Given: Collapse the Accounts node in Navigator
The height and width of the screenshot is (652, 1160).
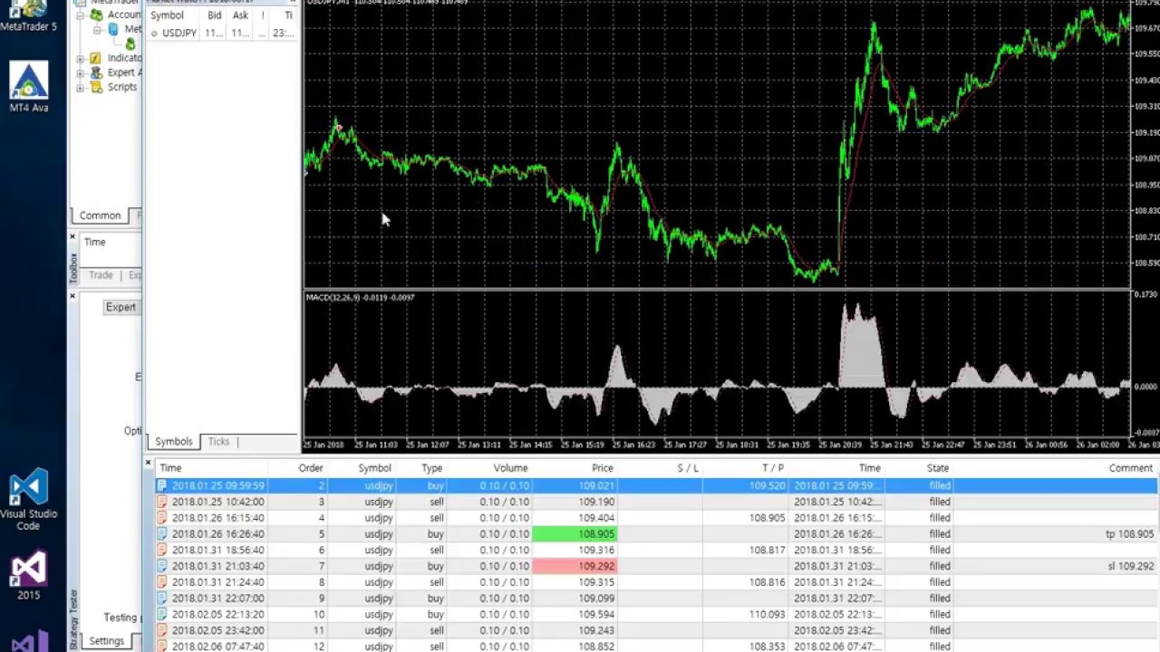Looking at the screenshot, I should (81, 15).
